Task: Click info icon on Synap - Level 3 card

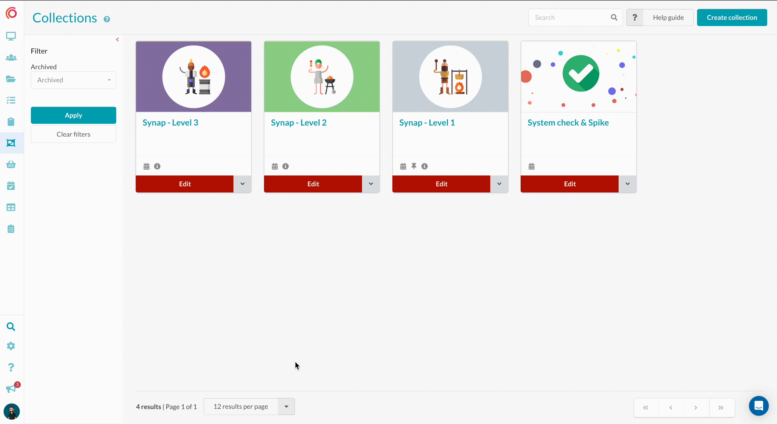Action: click(x=157, y=166)
